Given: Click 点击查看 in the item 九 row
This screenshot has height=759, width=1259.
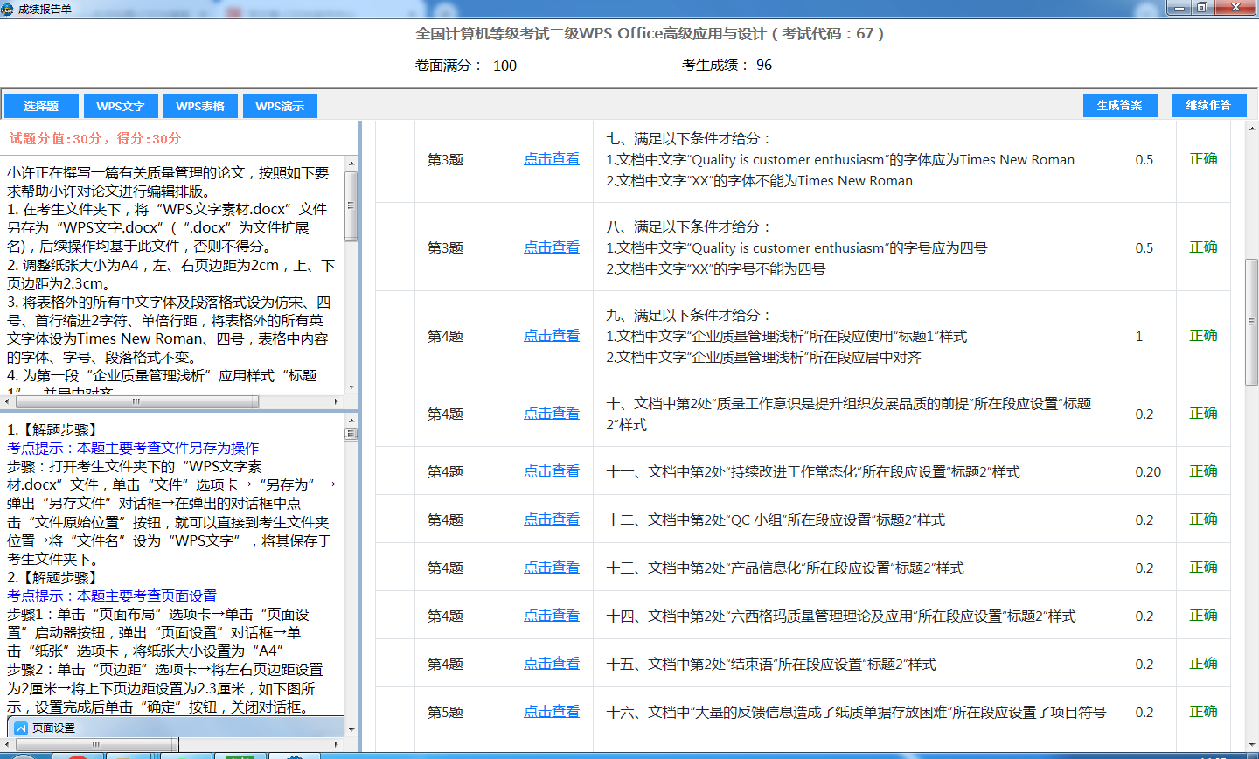Looking at the screenshot, I should tap(552, 336).
